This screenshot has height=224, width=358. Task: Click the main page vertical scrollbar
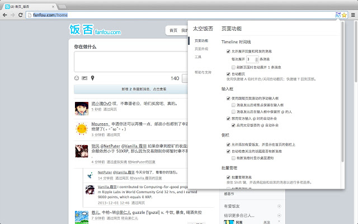coord(356,52)
